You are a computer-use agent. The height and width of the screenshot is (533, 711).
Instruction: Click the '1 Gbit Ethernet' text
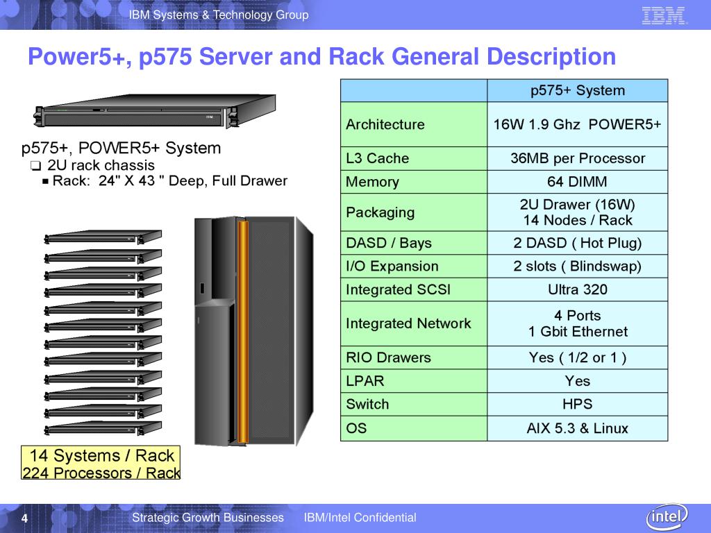point(578,332)
